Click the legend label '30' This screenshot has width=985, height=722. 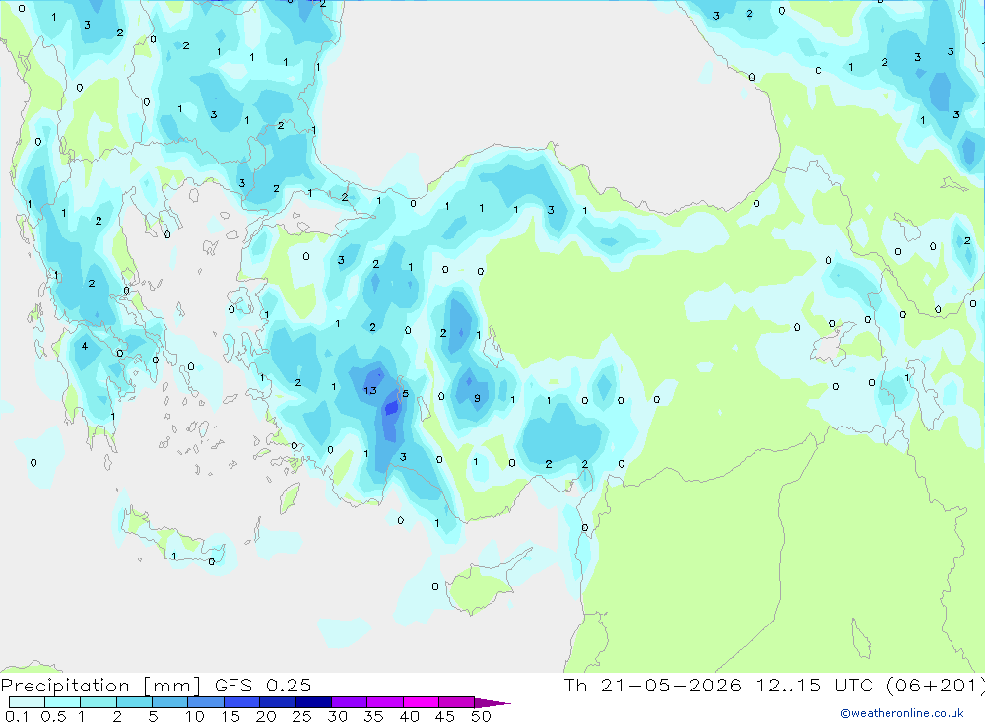point(338,716)
